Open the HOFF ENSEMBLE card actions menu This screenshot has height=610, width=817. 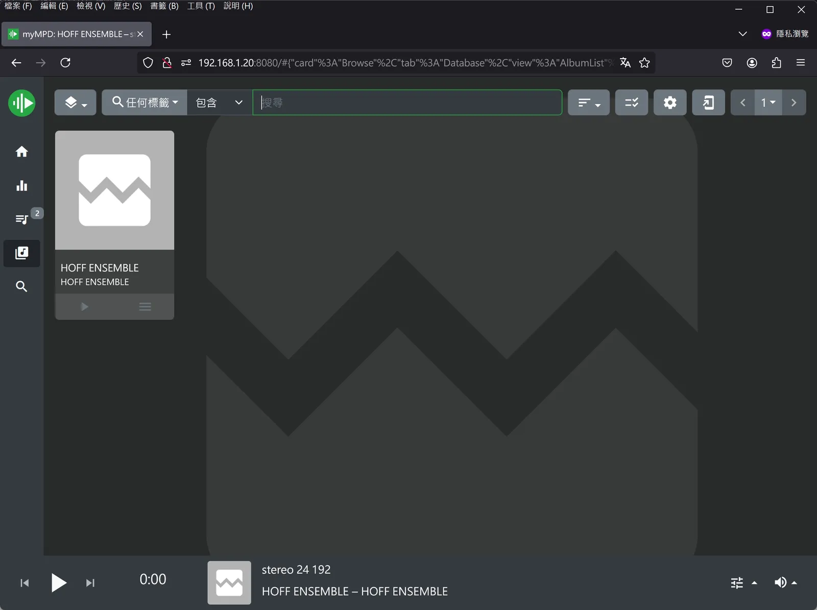[145, 306]
